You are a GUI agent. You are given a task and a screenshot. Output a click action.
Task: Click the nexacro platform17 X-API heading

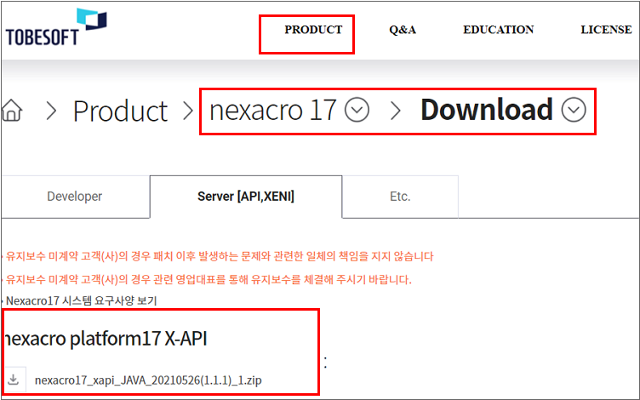click(x=106, y=338)
